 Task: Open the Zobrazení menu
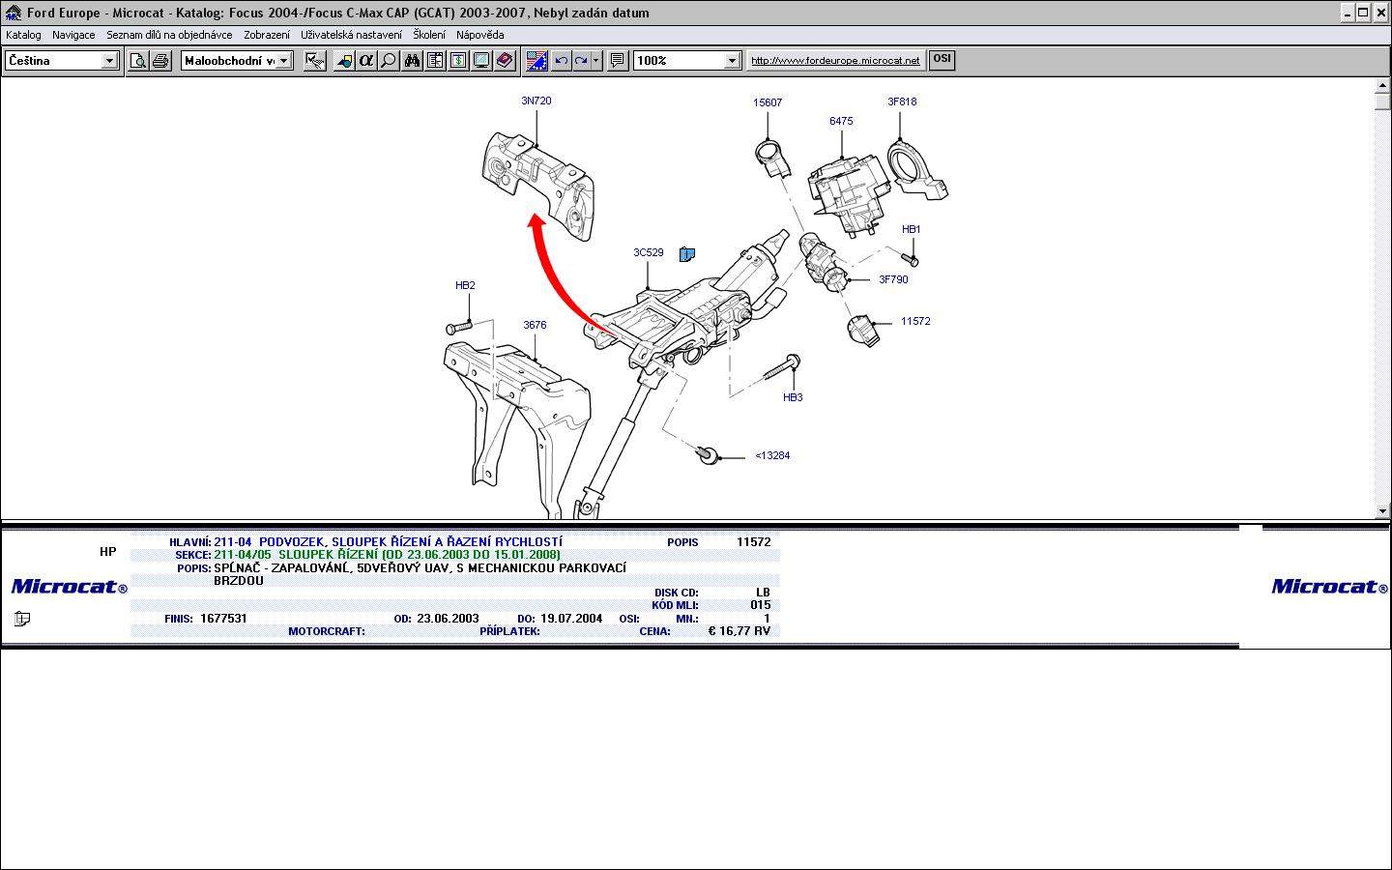[266, 35]
